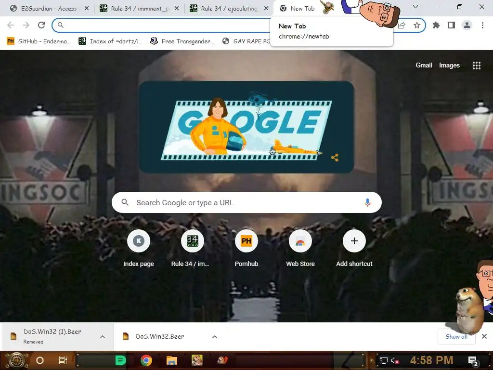Click the 4:58 PM clock

pos(431,360)
